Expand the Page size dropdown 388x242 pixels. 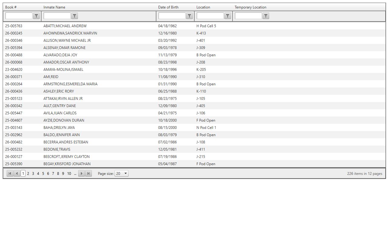click(x=122, y=174)
